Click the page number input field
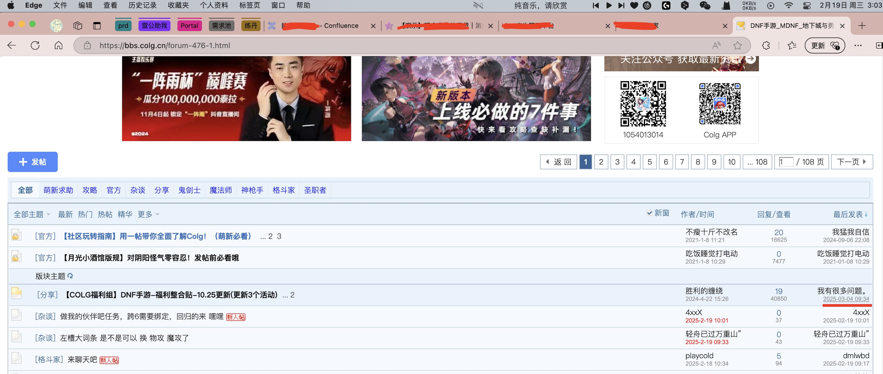 pyautogui.click(x=786, y=162)
